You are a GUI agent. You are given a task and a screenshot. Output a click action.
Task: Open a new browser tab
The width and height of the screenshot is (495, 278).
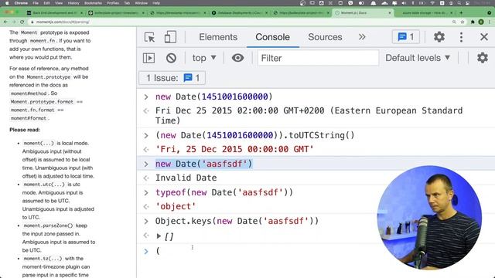click(x=461, y=13)
